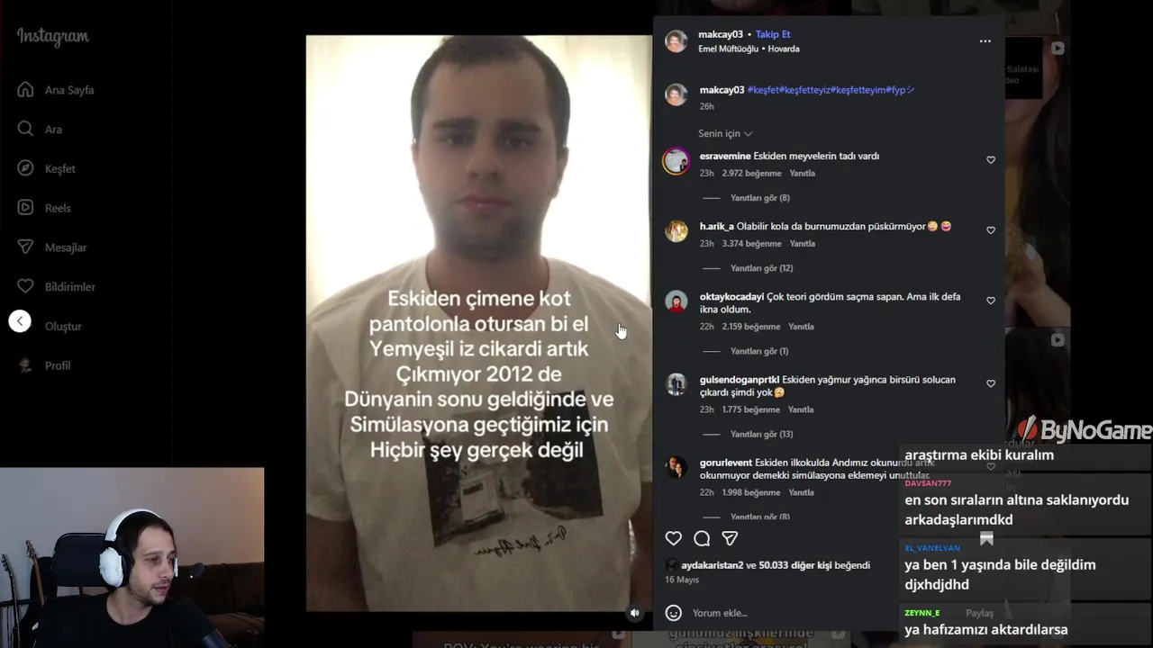Click the Instagram logo

(53, 37)
